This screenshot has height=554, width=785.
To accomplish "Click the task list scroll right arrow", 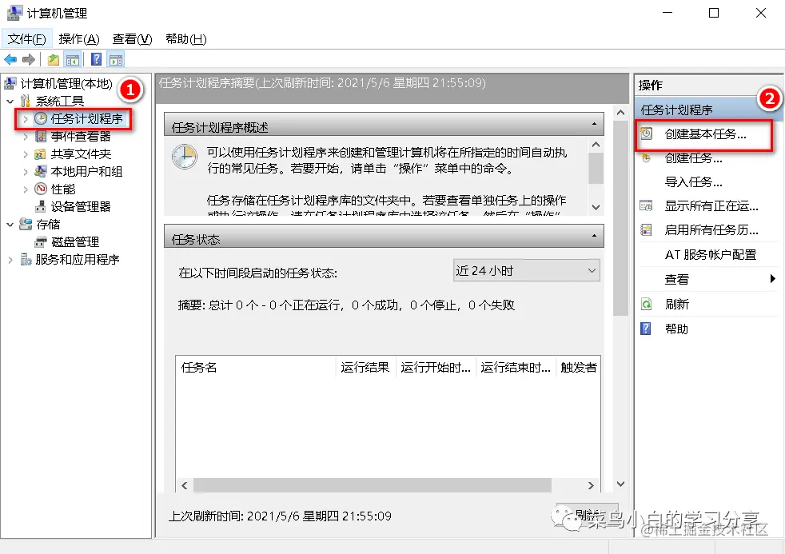I will pos(591,485).
